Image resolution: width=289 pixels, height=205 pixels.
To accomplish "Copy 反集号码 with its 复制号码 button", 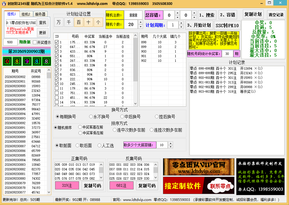I will point(147,186).
